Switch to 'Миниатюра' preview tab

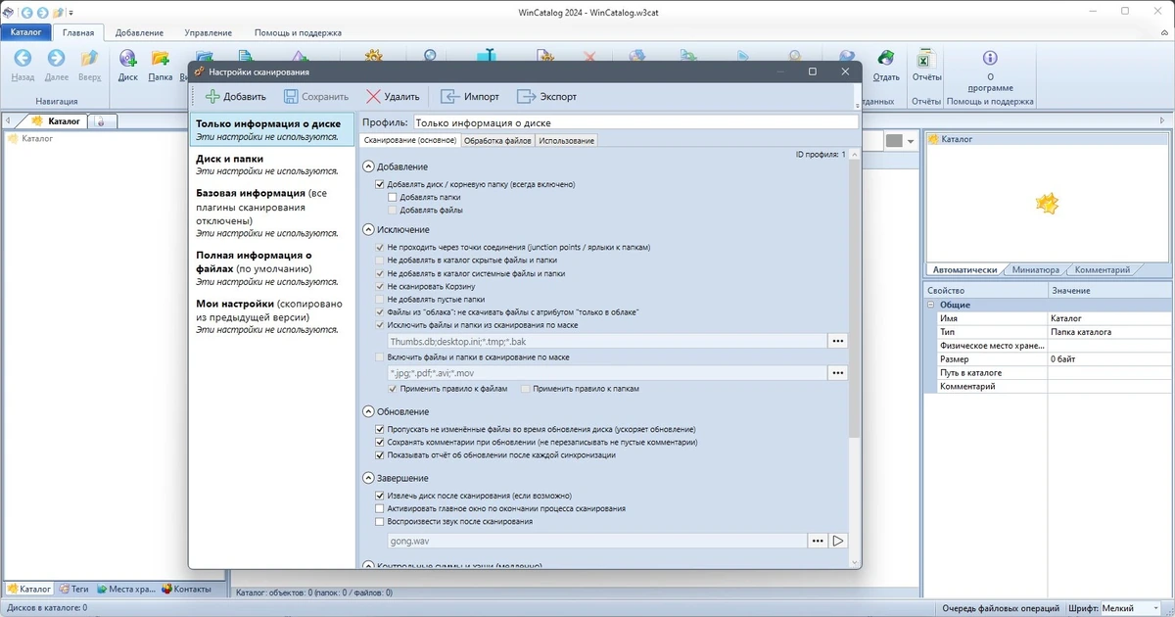1036,269
